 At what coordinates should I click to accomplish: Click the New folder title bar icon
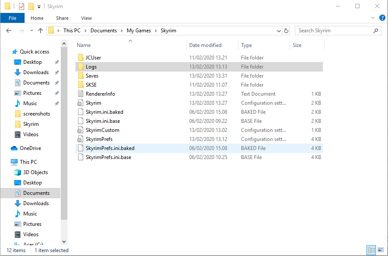click(31, 6)
